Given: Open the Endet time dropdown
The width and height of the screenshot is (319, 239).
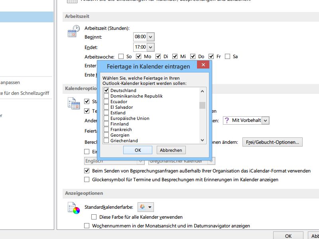Looking at the screenshot, I should (150, 47).
